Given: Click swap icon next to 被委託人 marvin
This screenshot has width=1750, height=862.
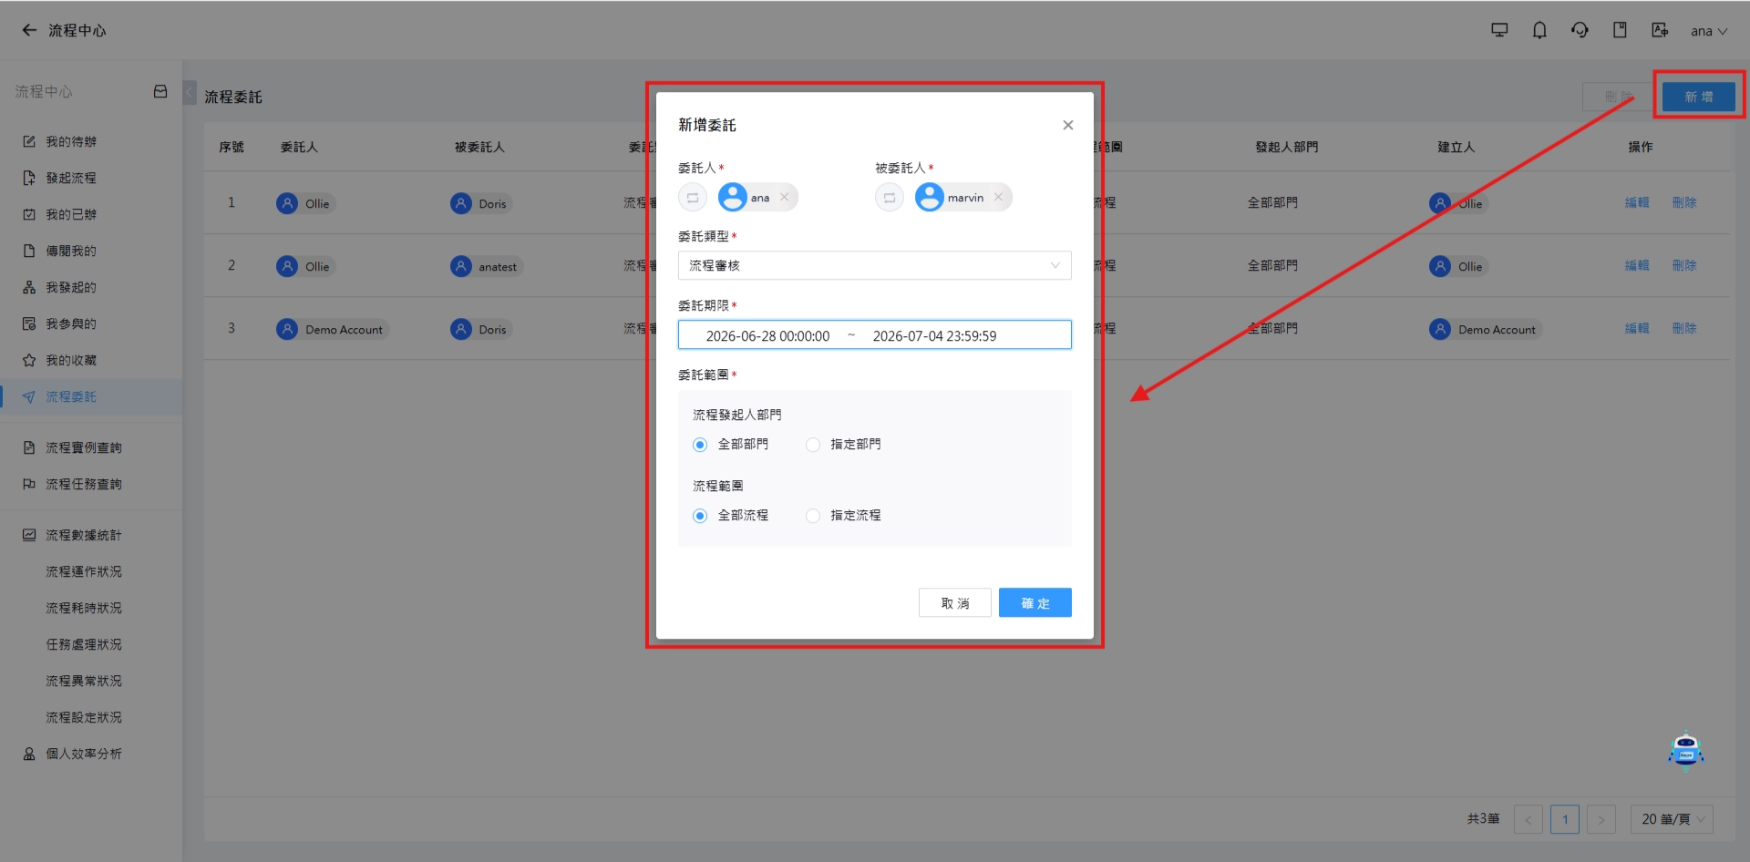Looking at the screenshot, I should coord(890,197).
